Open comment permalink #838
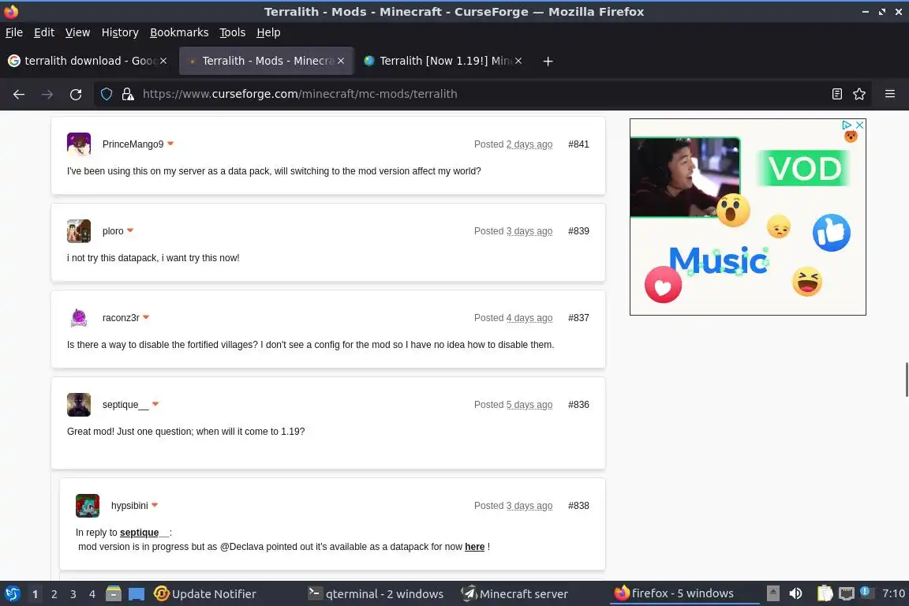 point(578,506)
